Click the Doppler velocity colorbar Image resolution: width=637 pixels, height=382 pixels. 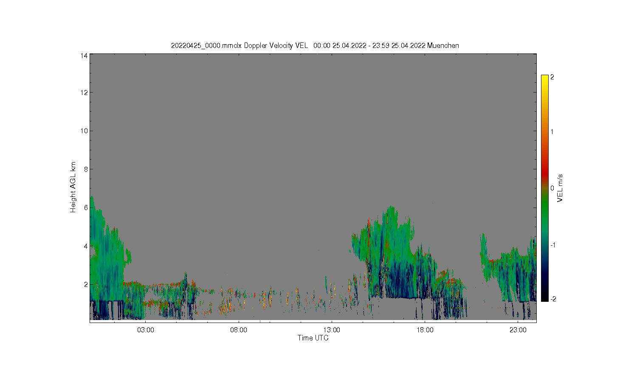coord(545,188)
